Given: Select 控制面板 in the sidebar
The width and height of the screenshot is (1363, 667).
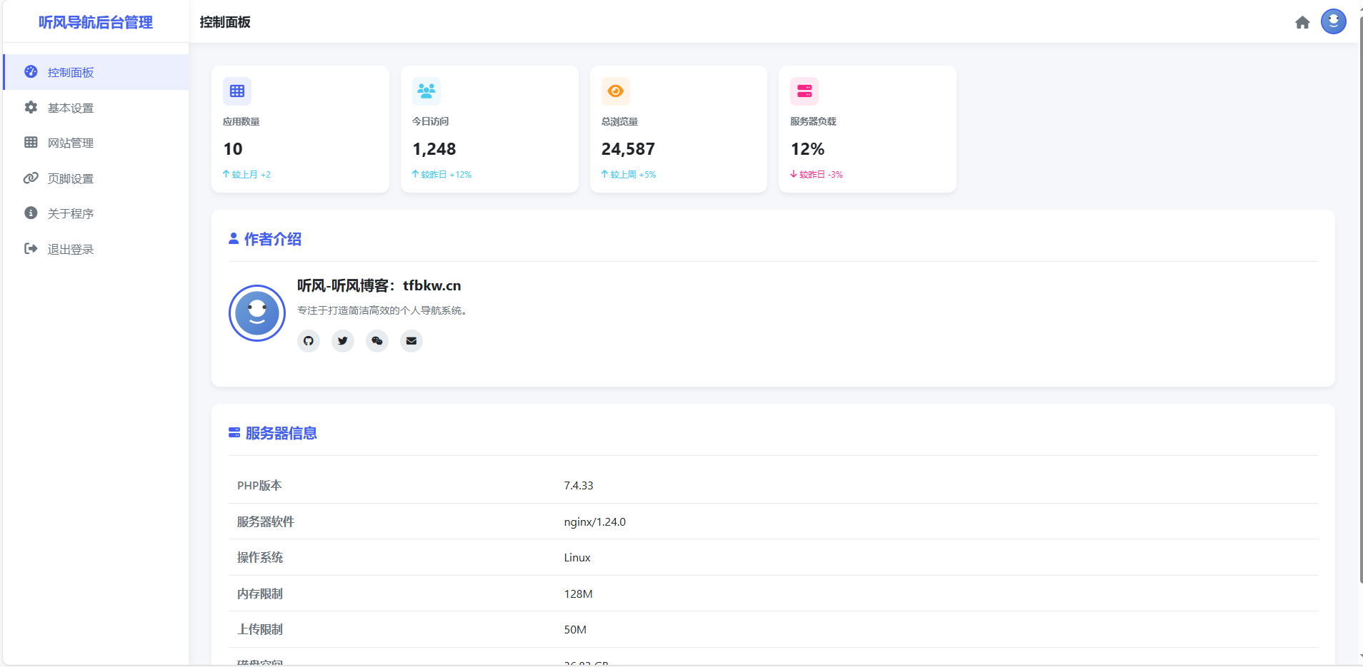Looking at the screenshot, I should click(96, 72).
